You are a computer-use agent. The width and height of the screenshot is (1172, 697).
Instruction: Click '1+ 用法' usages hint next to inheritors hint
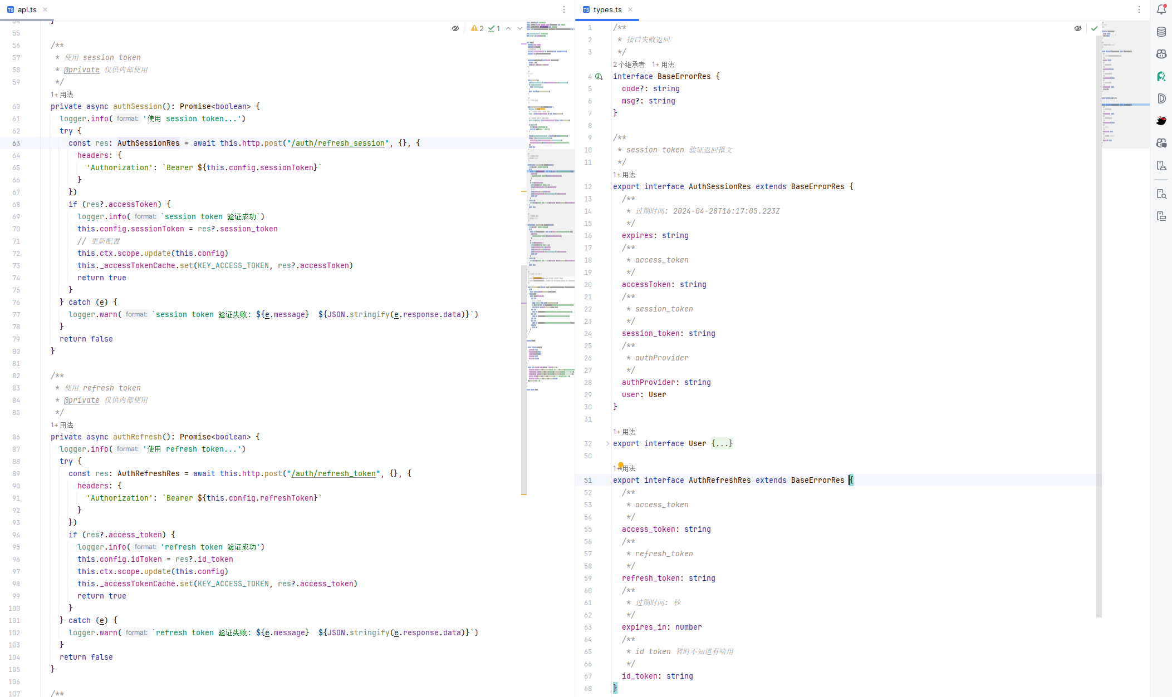[x=663, y=65]
